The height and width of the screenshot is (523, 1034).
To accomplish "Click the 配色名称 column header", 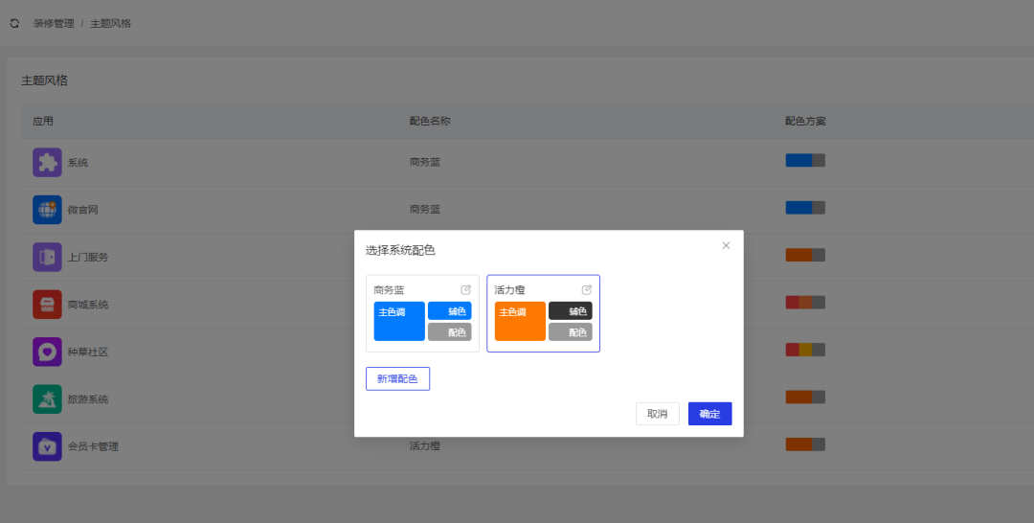I will (430, 122).
